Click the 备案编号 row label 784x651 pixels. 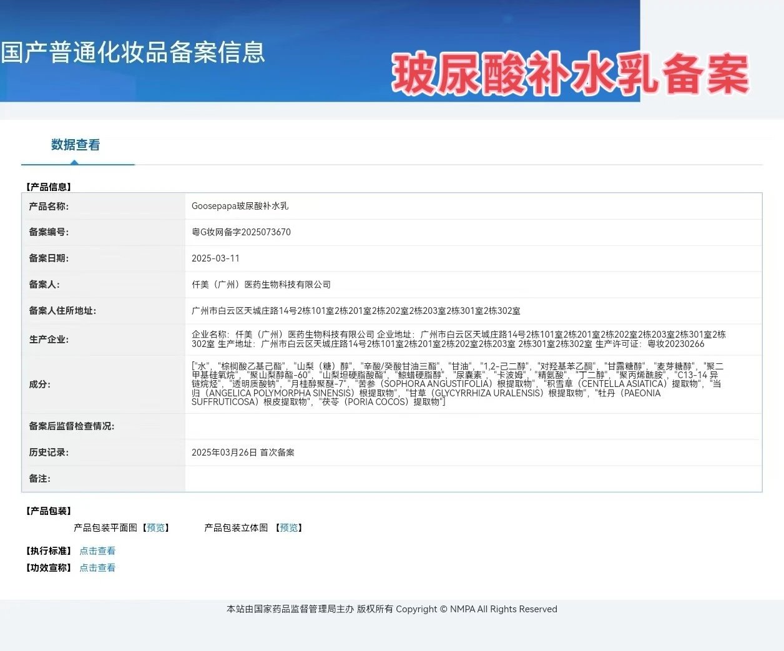tap(49, 232)
